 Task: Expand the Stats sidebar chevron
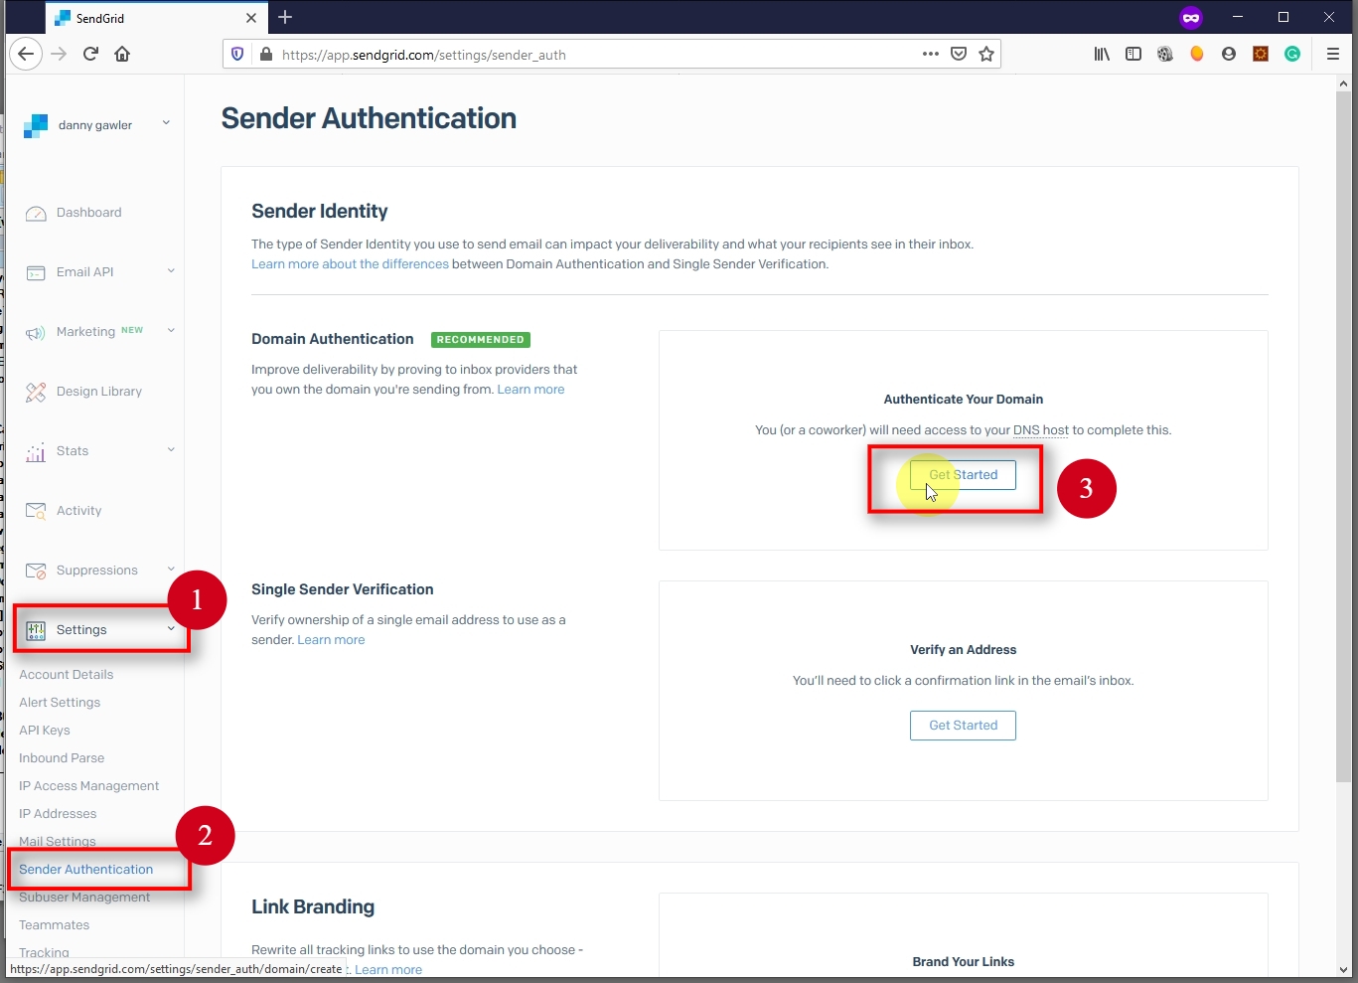tap(169, 450)
